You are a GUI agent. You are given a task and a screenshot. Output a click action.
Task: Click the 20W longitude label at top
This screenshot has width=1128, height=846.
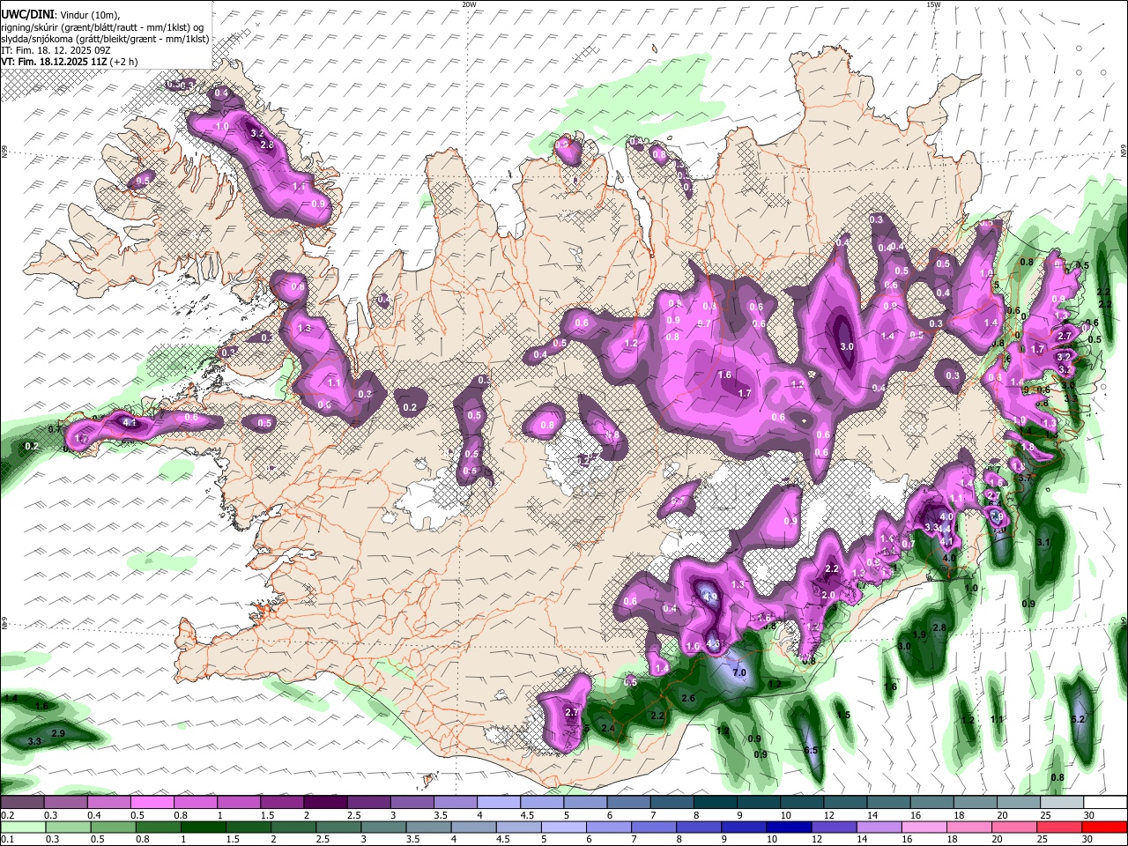(x=469, y=4)
